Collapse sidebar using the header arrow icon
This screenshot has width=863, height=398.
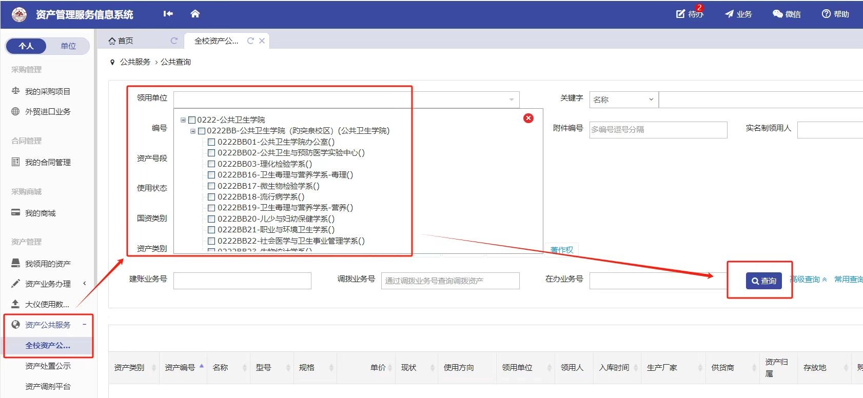pyautogui.click(x=168, y=14)
